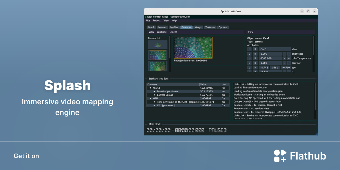Click the colorTemperature field showing 6500.000
This screenshot has height=170, width=340.
[x=270, y=58]
